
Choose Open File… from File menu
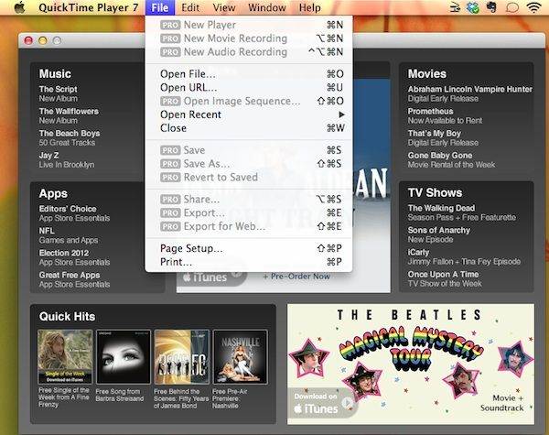pos(249,74)
